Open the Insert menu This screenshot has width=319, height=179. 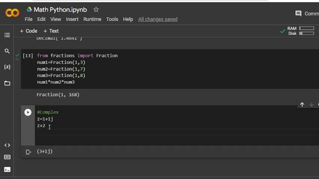(x=72, y=19)
